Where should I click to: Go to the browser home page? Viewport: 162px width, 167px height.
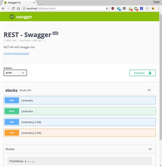tap(18, 9)
